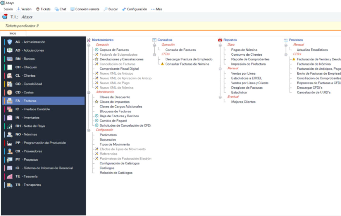Open Comprobante Fiscal Digital
341x216 pixels.
click(x=119, y=69)
